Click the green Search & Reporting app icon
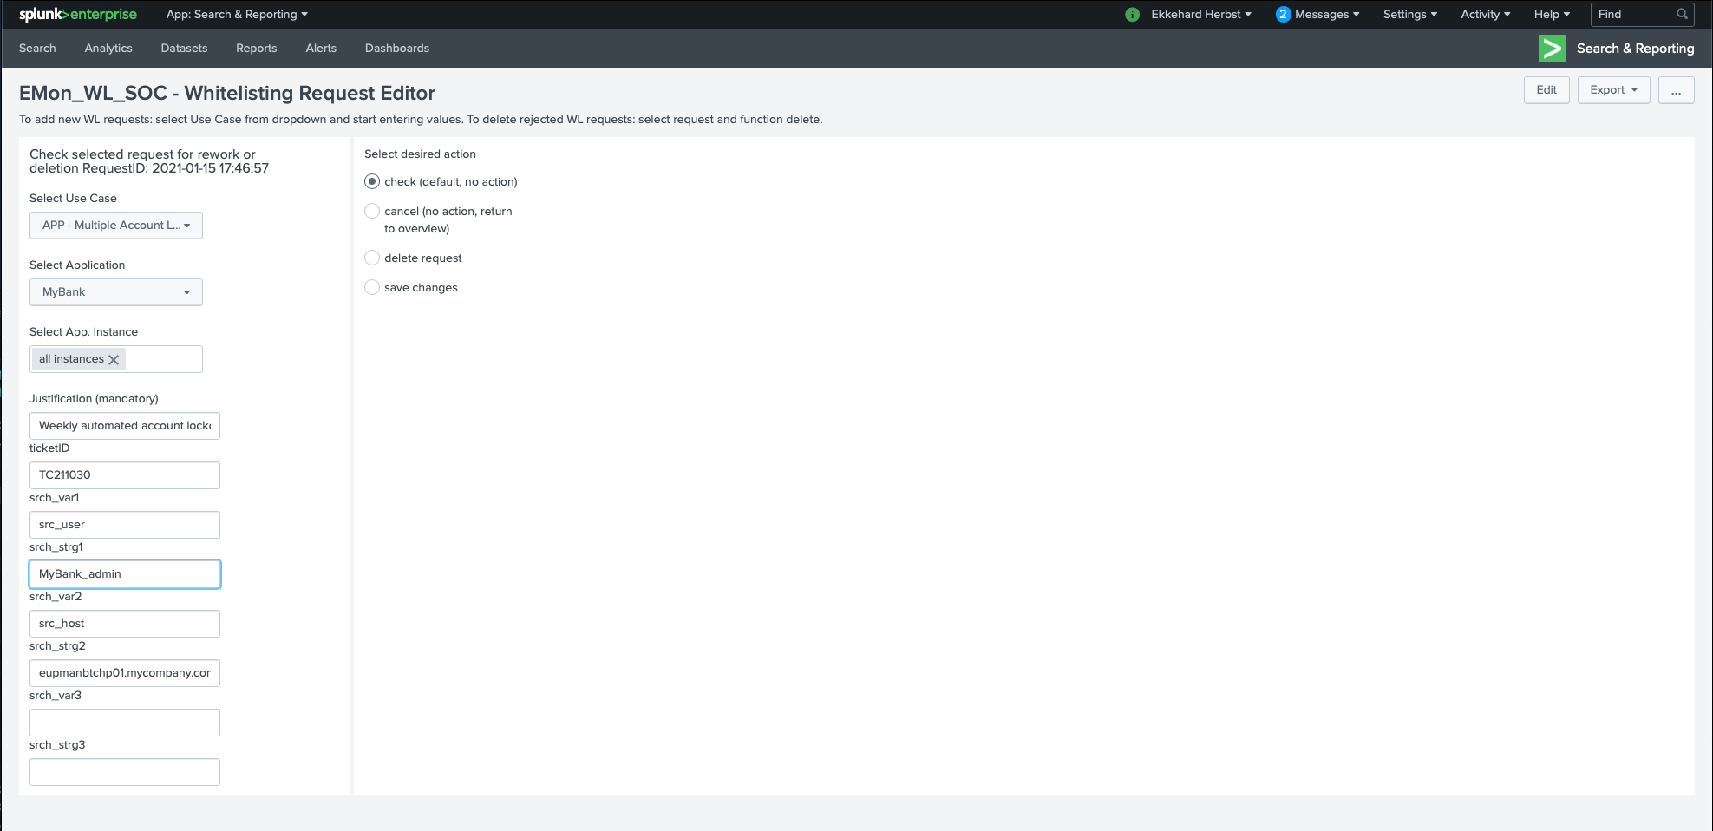 [x=1551, y=49]
